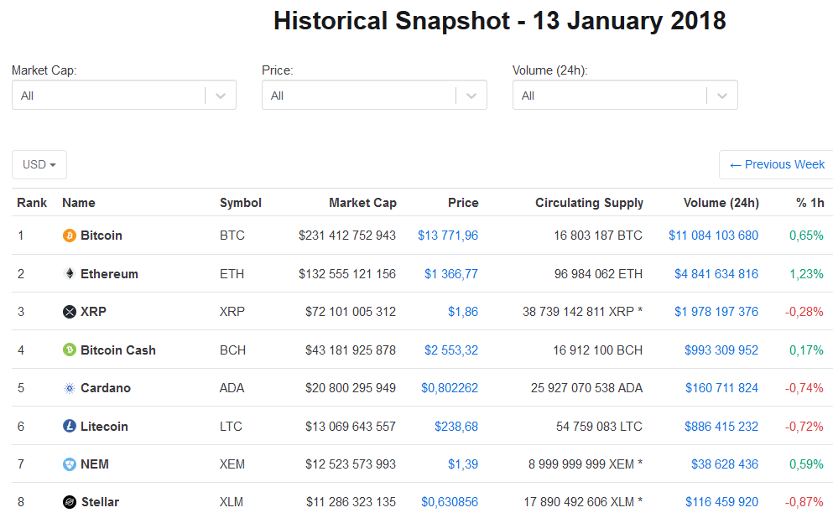Screen dimensions: 833x518
Task: Go to the Previous Week snapshot
Action: [x=777, y=164]
